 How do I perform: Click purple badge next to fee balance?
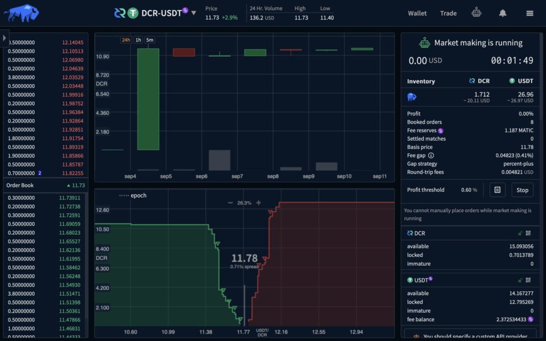tap(531, 320)
